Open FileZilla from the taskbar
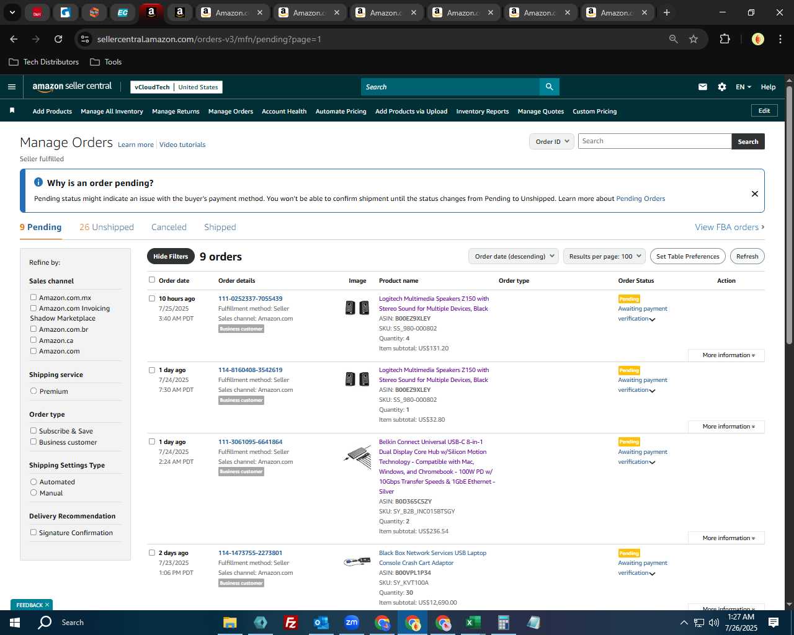 tap(290, 623)
